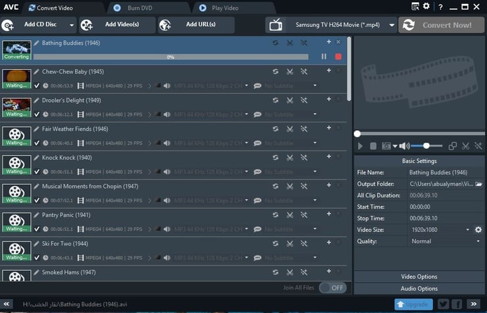Uncheck the Chew-Chew Baby (1945) checkbox
487x313 pixels.
click(x=37, y=85)
